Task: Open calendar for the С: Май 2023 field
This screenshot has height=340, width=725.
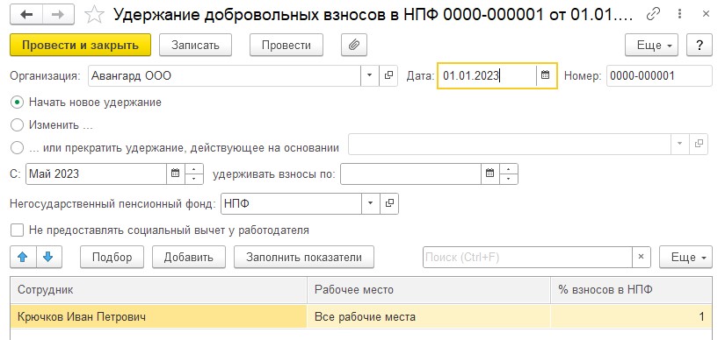Action: pos(175,174)
